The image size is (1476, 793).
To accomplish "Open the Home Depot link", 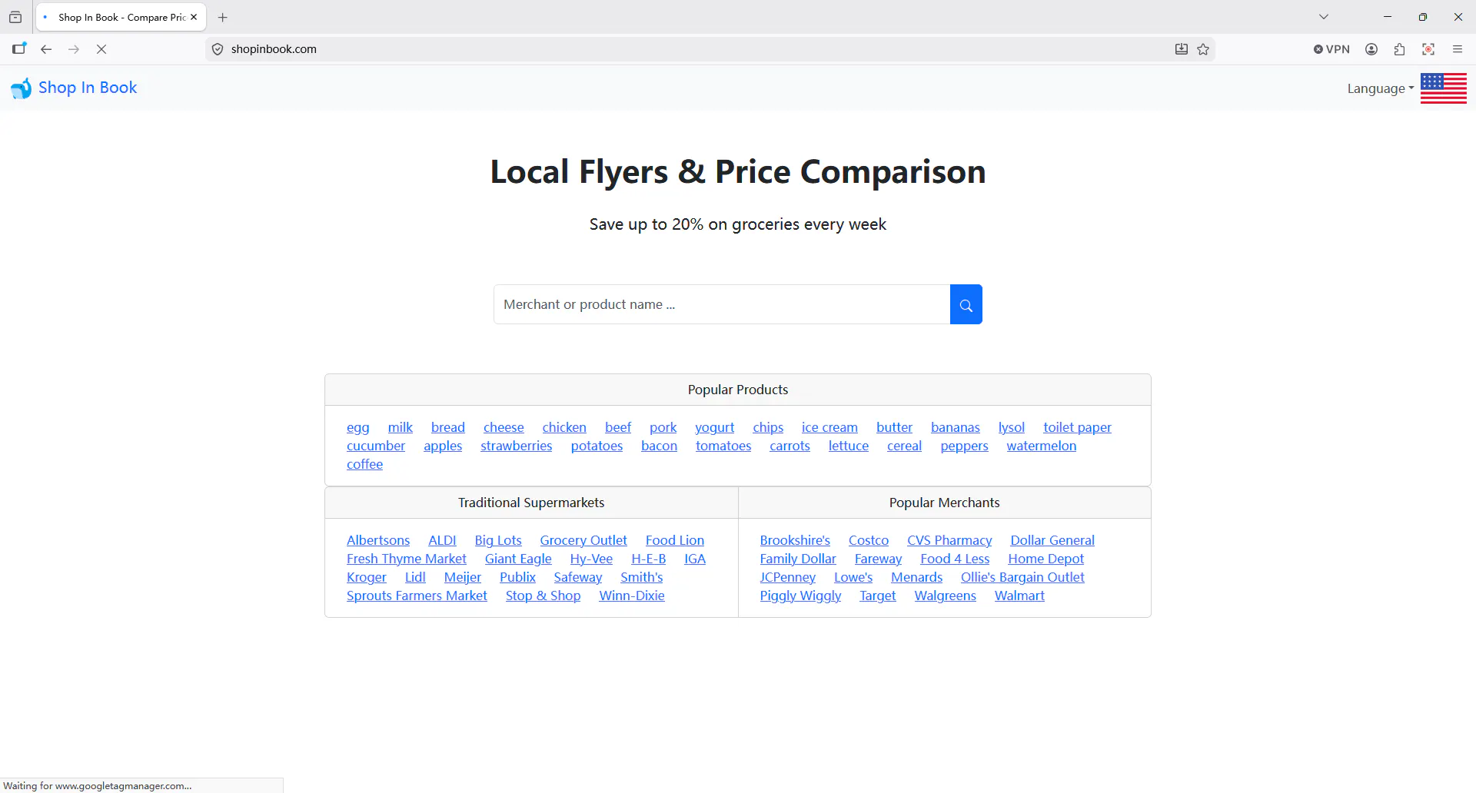I will 1045,559.
